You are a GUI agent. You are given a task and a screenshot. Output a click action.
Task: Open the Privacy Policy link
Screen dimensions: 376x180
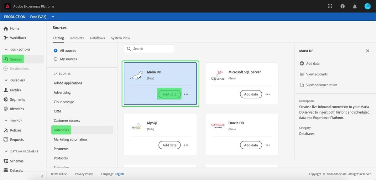tap(84, 174)
